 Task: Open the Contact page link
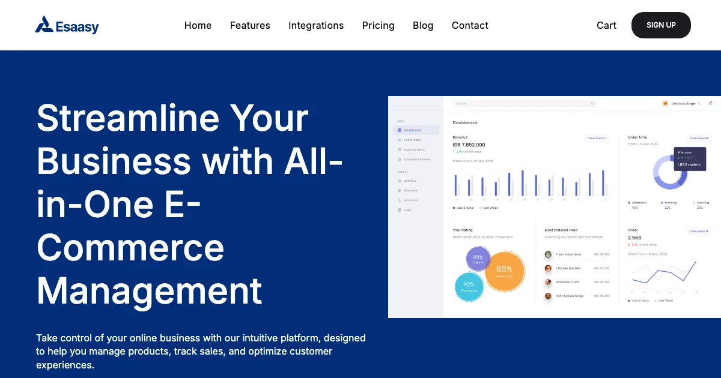tap(470, 25)
